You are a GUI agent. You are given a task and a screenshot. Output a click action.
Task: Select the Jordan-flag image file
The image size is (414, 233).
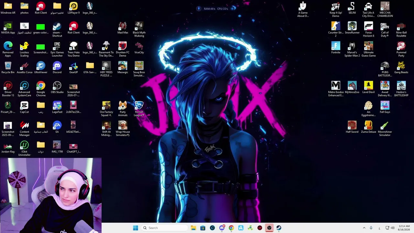8,147
